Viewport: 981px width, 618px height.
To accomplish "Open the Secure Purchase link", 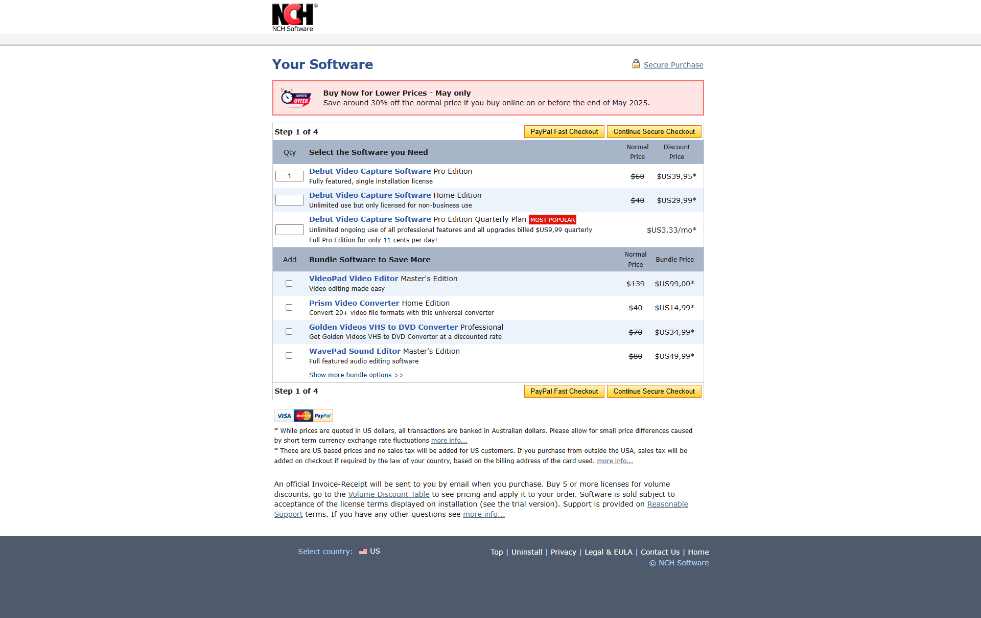I will point(673,65).
